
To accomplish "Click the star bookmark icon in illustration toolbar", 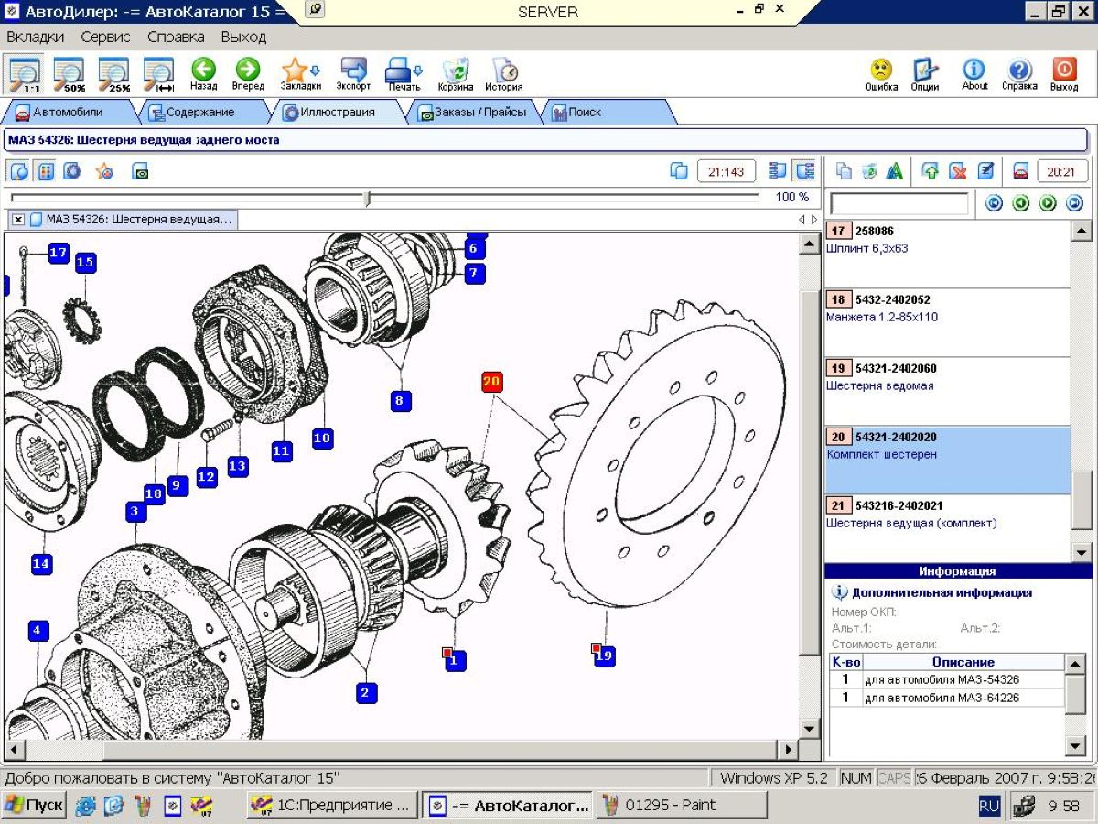I will pyautogui.click(x=104, y=171).
